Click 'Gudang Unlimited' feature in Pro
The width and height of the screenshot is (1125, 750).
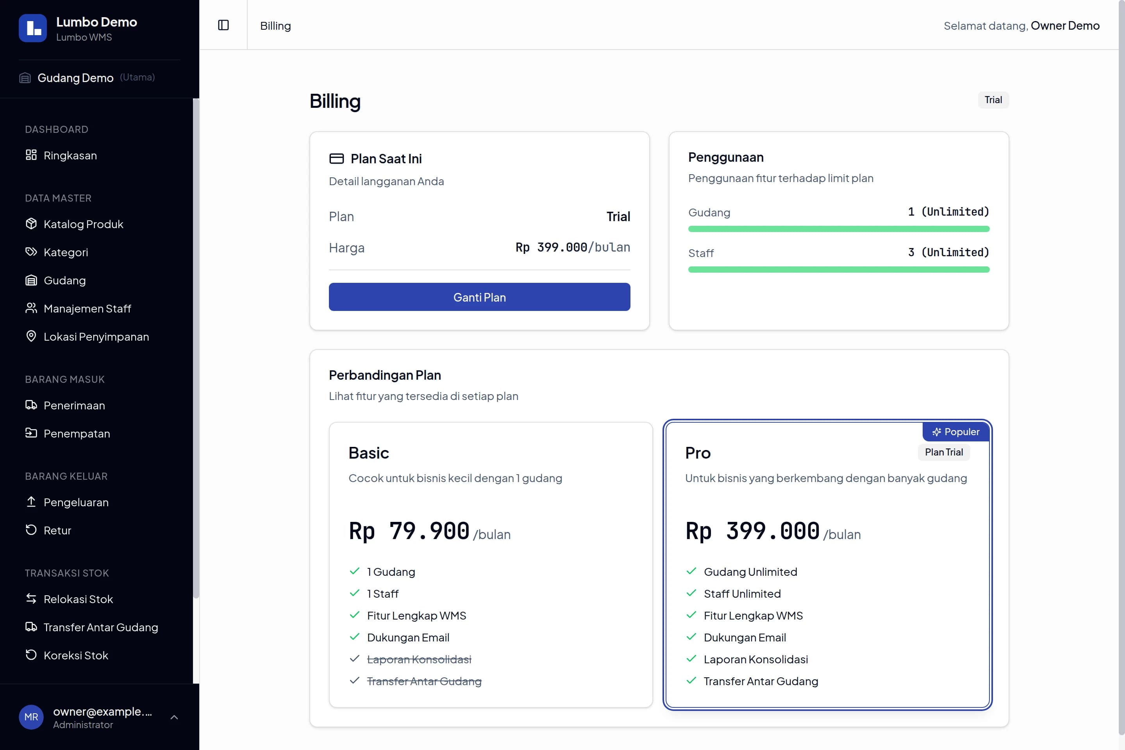click(750, 571)
